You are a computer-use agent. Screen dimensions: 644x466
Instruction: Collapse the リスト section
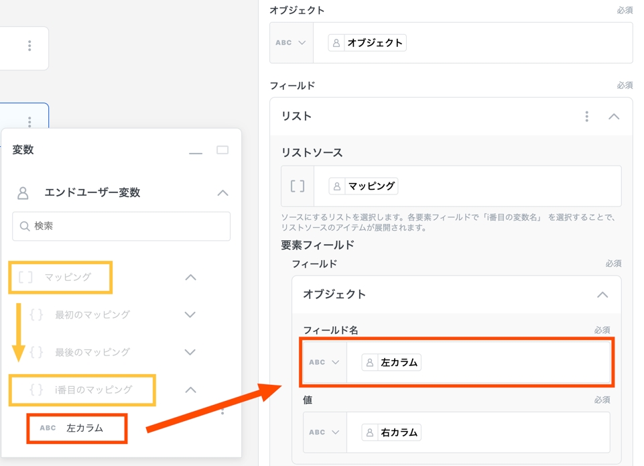[613, 117]
